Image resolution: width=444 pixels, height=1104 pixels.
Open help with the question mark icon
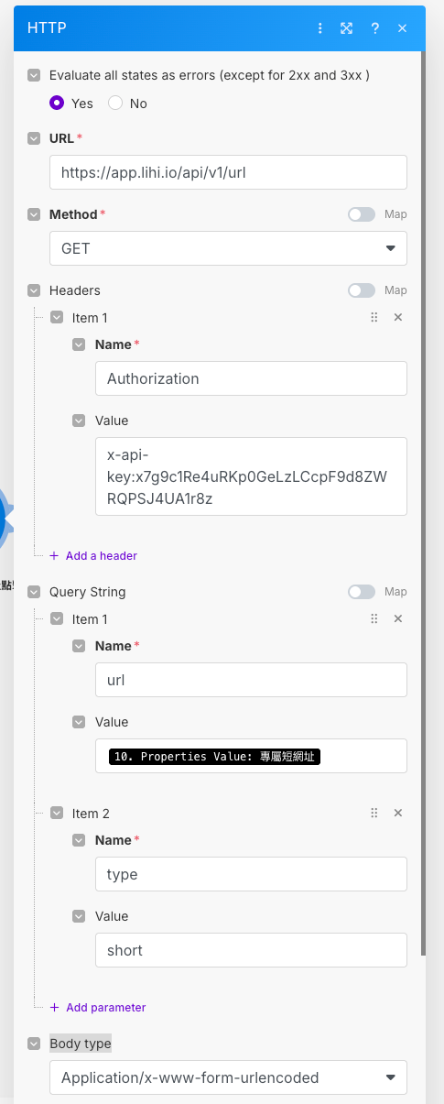[374, 28]
